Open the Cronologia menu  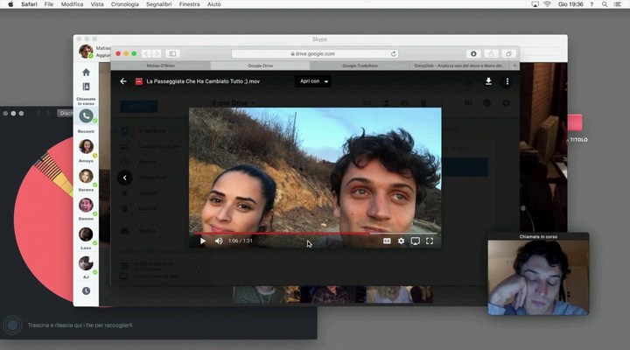pyautogui.click(x=124, y=4)
